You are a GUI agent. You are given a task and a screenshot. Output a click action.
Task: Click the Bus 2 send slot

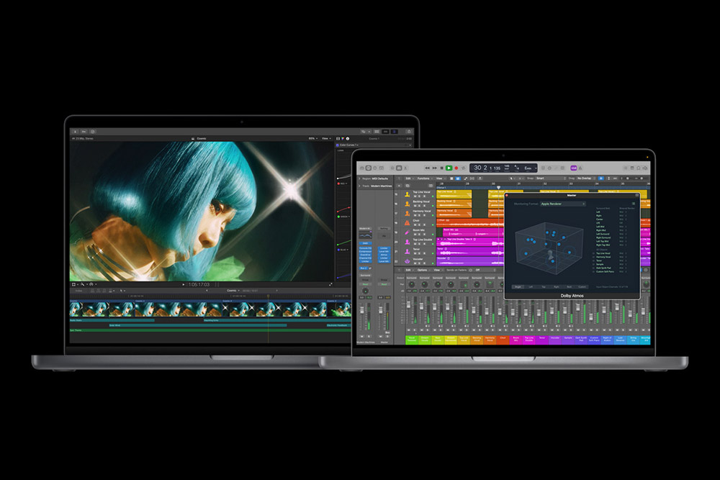click(364, 268)
